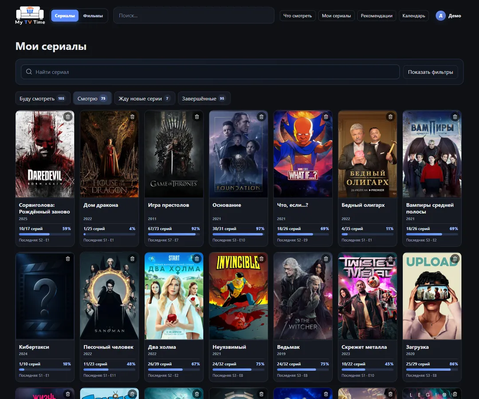Screen dimensions: 479x399
Task: Click trash icon on Кибертакси card
Action: coord(68,258)
